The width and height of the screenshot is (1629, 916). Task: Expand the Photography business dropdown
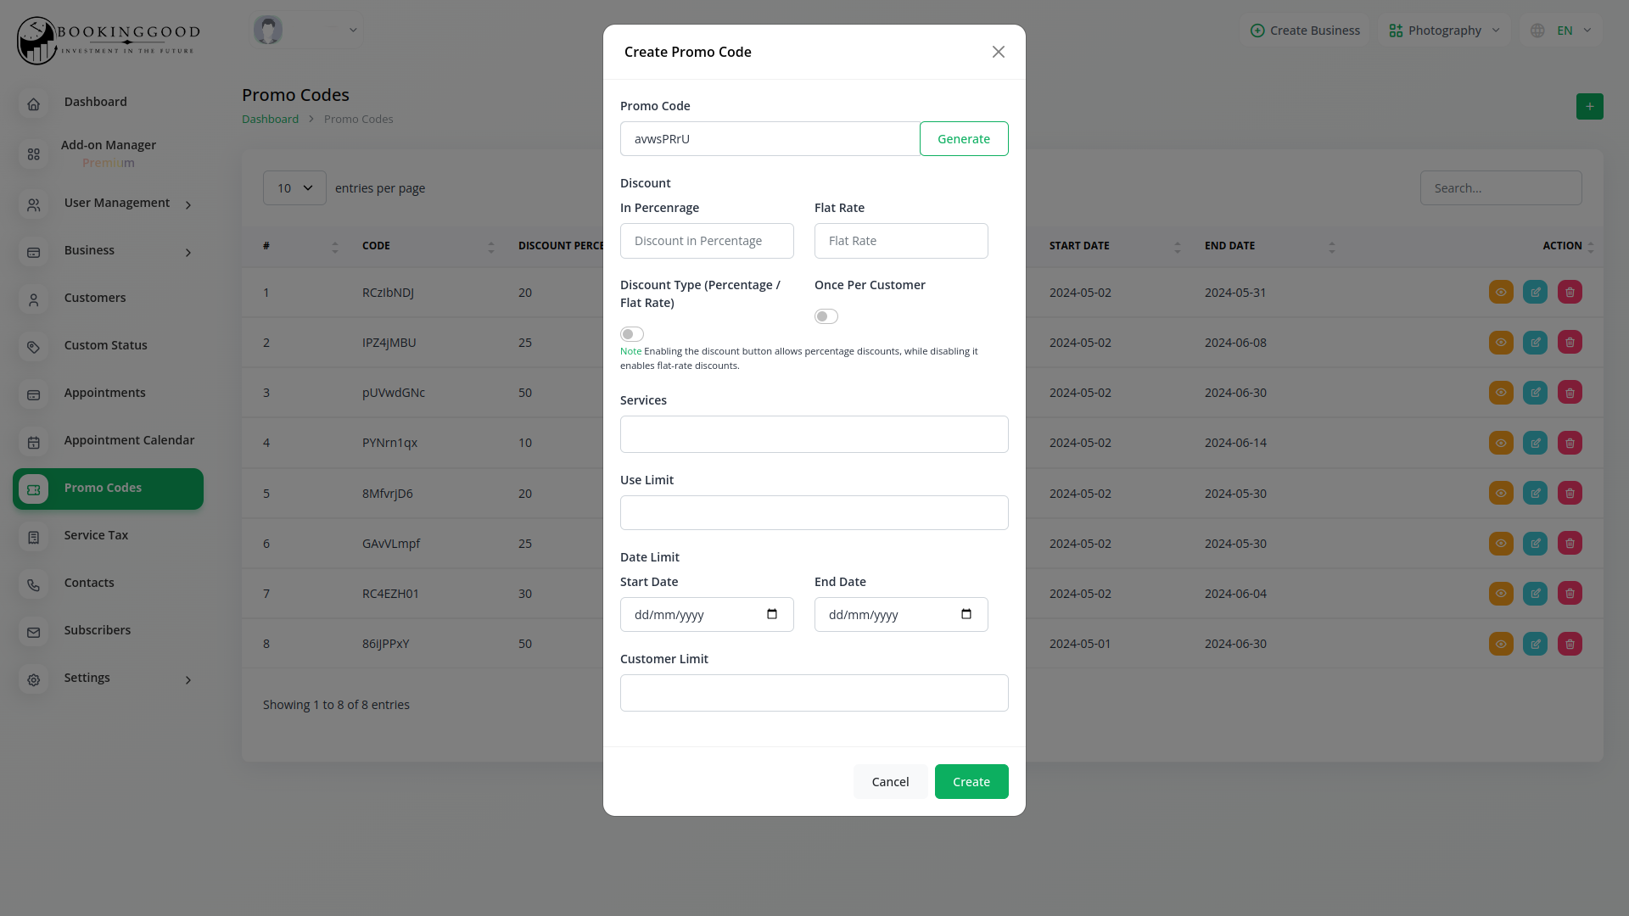click(1444, 31)
